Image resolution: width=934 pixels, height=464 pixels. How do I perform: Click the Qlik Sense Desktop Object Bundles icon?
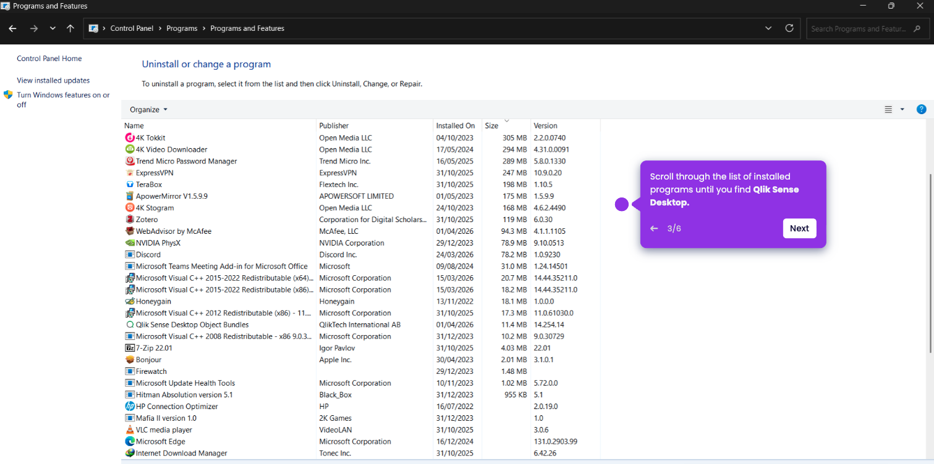[130, 325]
